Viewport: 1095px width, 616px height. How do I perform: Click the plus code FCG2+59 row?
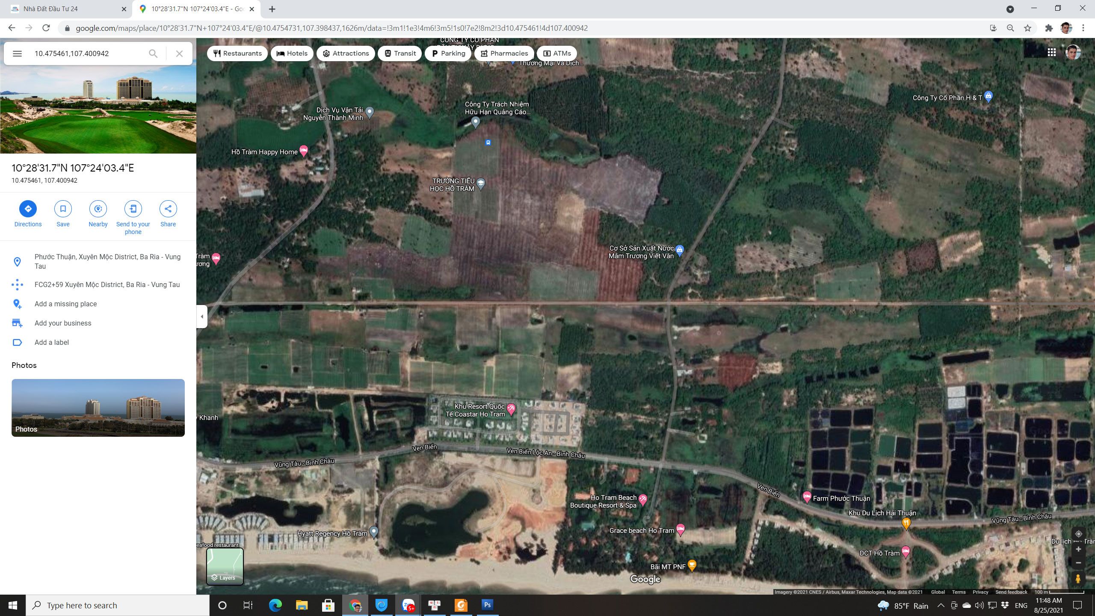[98, 284]
